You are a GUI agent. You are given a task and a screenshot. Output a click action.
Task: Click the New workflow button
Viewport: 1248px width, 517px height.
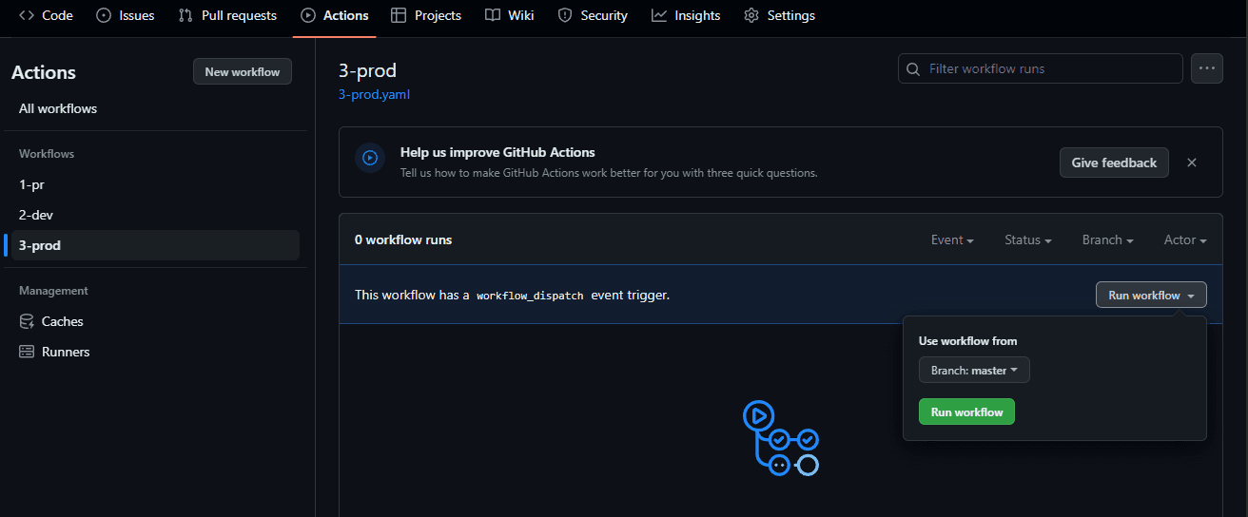[243, 71]
